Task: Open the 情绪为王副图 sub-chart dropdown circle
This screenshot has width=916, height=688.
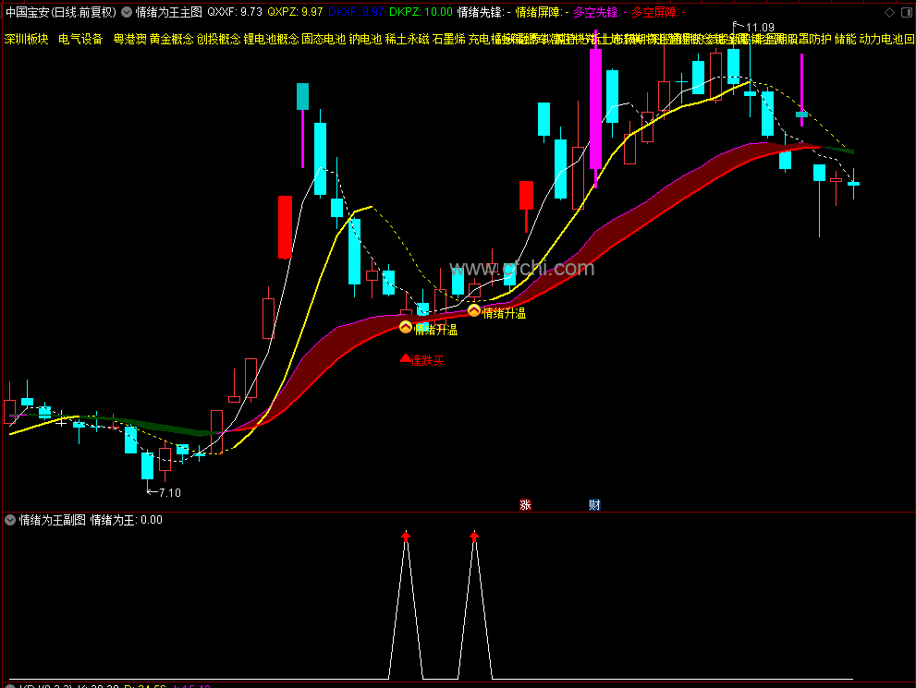Action: (10, 520)
